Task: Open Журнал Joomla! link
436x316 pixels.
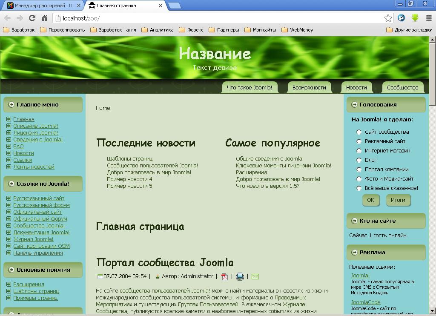Action: [33, 239]
